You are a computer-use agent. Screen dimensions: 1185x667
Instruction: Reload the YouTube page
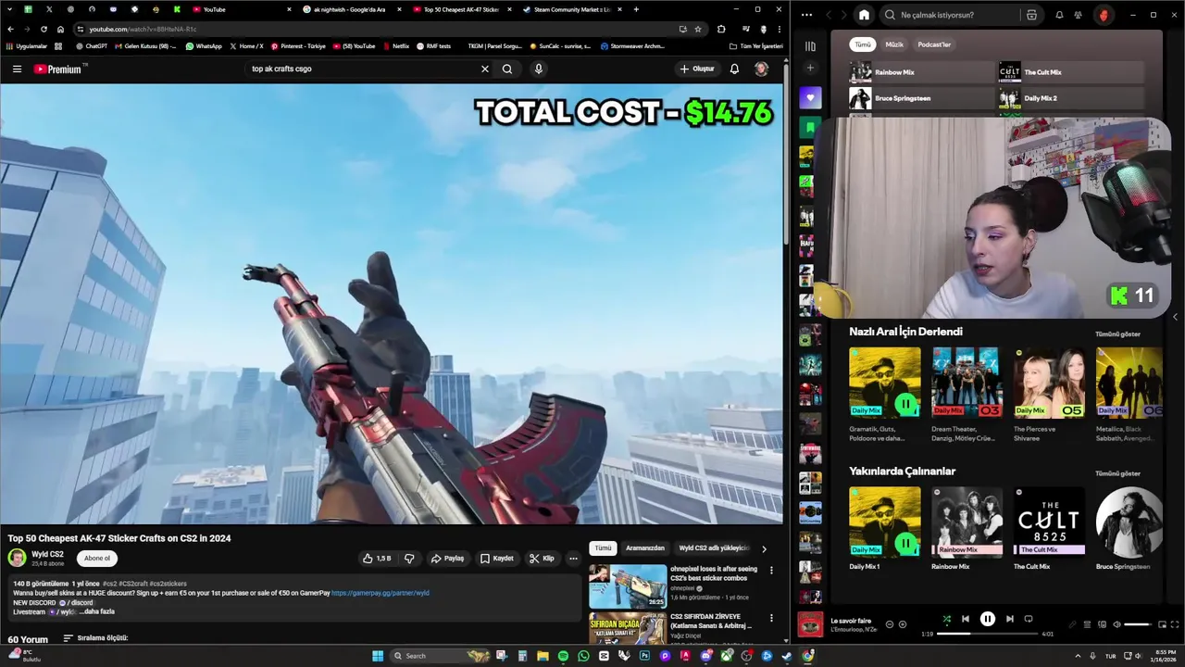(44, 29)
